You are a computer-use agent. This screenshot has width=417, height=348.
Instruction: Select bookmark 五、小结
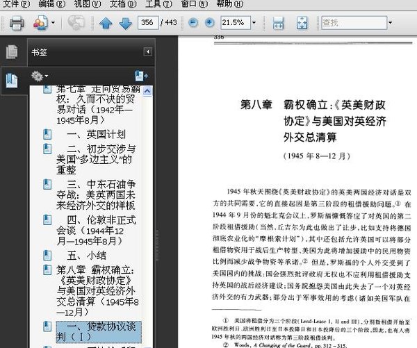[x=86, y=256]
